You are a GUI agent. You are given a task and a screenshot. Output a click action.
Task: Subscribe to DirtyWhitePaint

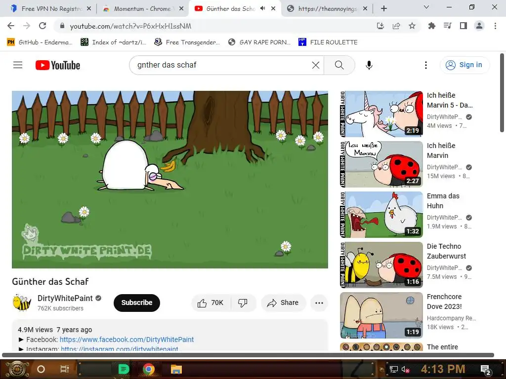click(137, 303)
